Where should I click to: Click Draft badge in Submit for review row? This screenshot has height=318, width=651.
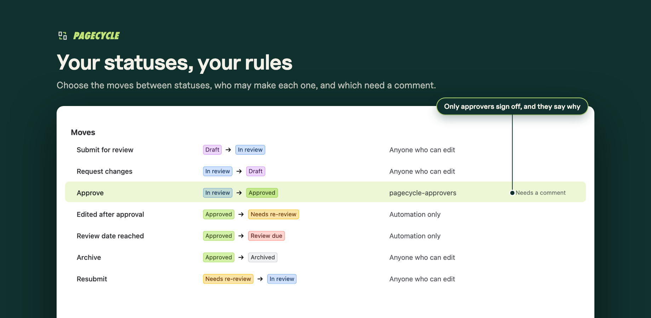tap(212, 150)
